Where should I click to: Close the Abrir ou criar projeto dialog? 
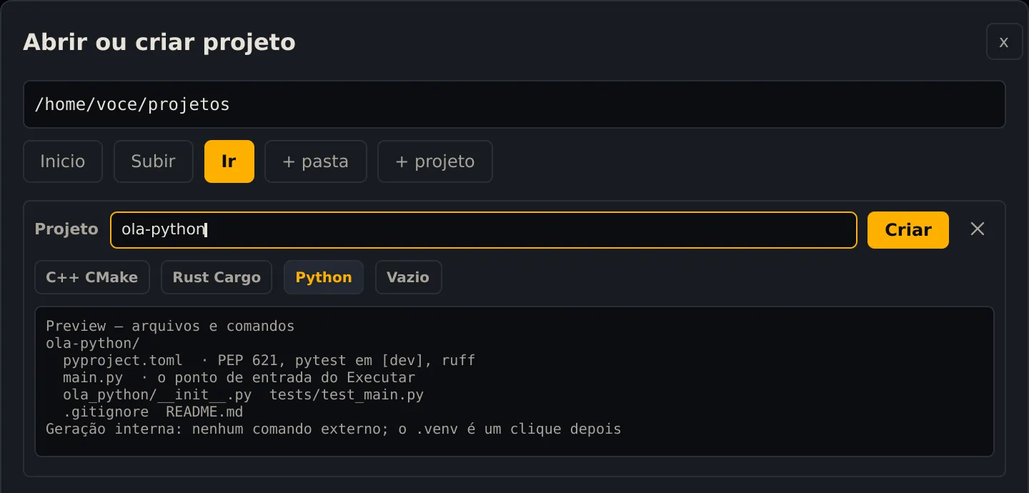[x=1004, y=41]
